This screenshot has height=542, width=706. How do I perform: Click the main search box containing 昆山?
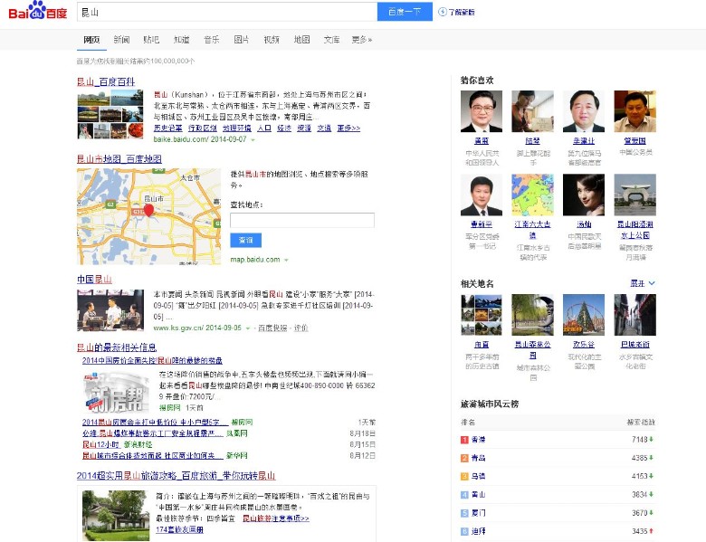click(x=226, y=12)
